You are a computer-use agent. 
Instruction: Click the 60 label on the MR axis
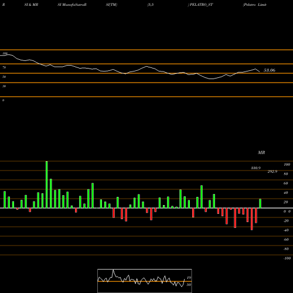[286, 183]
